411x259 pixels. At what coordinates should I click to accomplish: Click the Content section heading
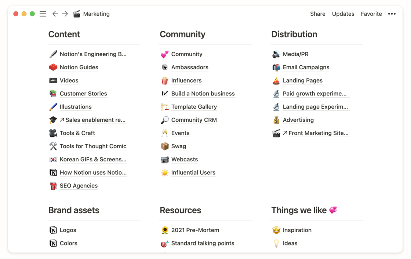(64, 34)
